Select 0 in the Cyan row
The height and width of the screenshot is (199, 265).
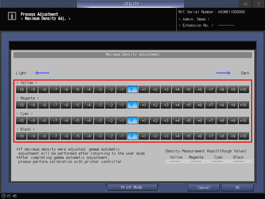point(132,121)
